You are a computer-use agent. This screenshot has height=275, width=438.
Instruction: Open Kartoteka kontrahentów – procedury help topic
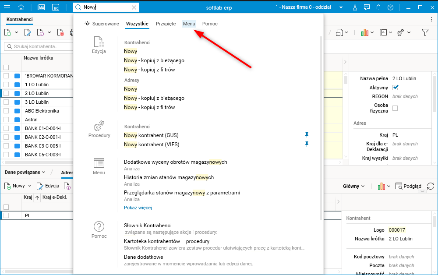[x=167, y=241]
